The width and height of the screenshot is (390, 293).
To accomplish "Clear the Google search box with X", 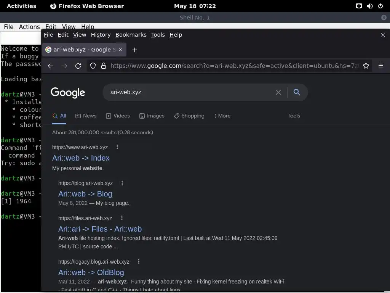I will (278, 92).
